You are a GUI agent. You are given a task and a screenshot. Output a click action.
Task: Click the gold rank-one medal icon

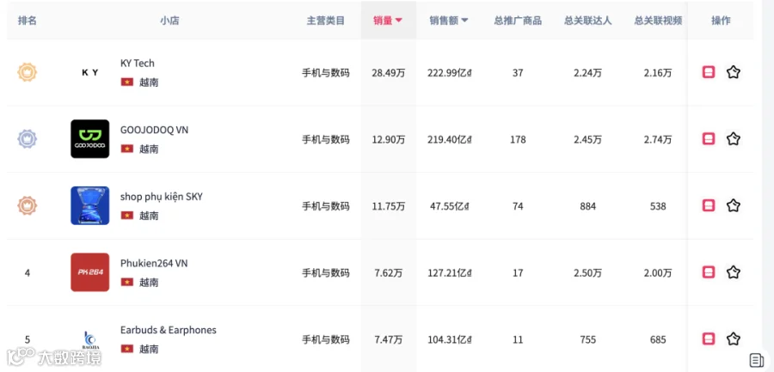click(x=28, y=72)
